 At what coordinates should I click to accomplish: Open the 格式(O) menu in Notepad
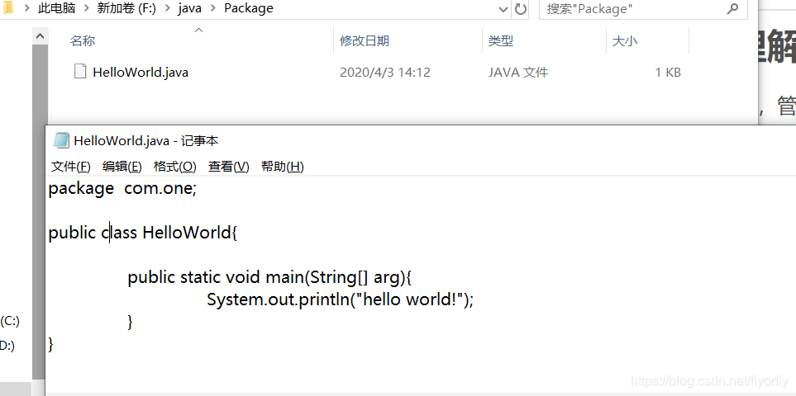click(174, 167)
